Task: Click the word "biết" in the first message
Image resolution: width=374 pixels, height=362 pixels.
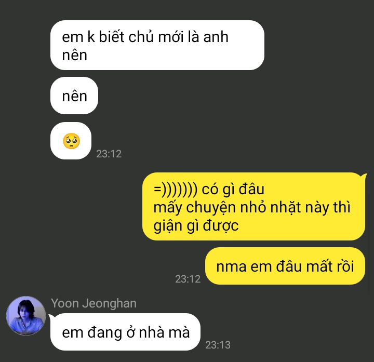Action: [x=112, y=37]
